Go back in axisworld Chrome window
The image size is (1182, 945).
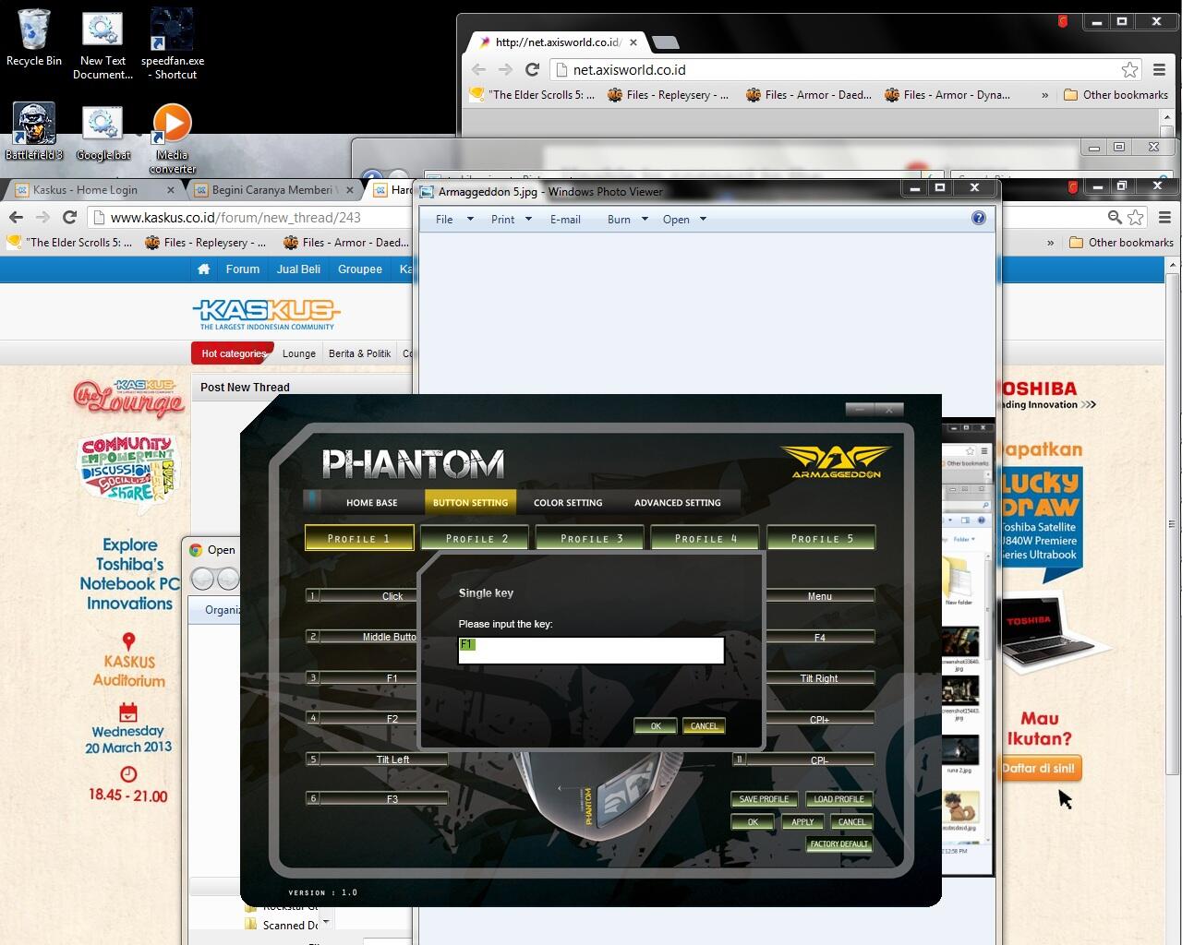tap(478, 69)
